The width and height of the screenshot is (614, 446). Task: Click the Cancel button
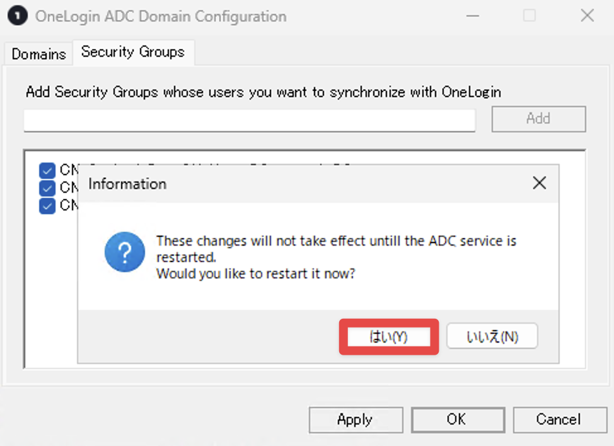click(x=560, y=420)
